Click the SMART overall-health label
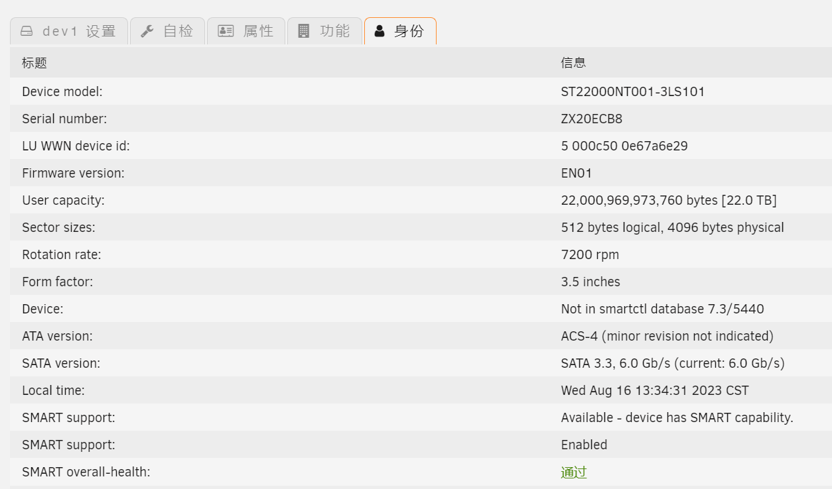832x489 pixels. (86, 472)
